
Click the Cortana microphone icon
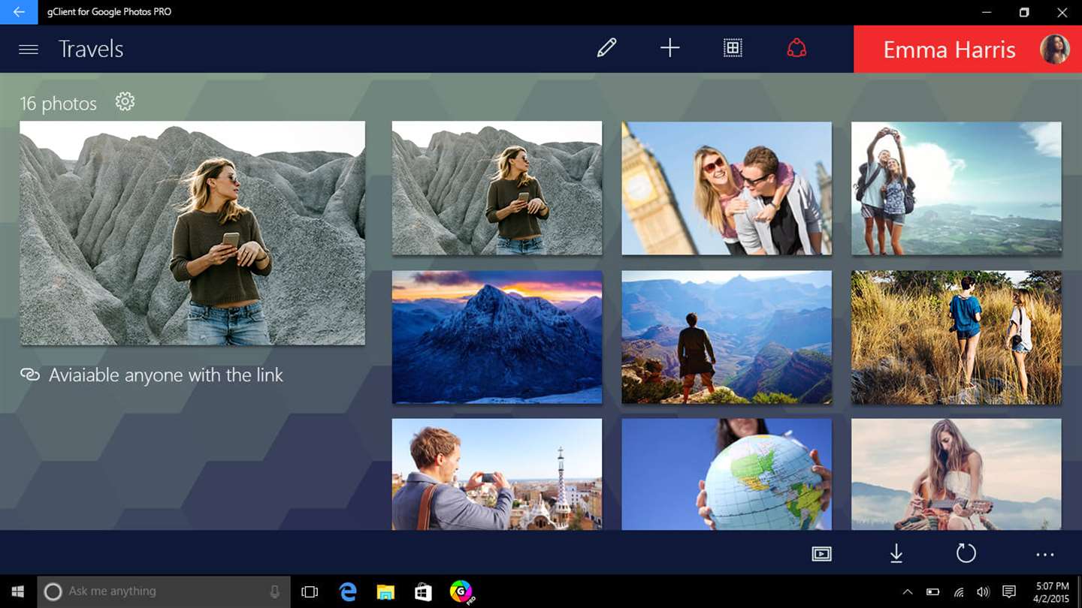275,591
